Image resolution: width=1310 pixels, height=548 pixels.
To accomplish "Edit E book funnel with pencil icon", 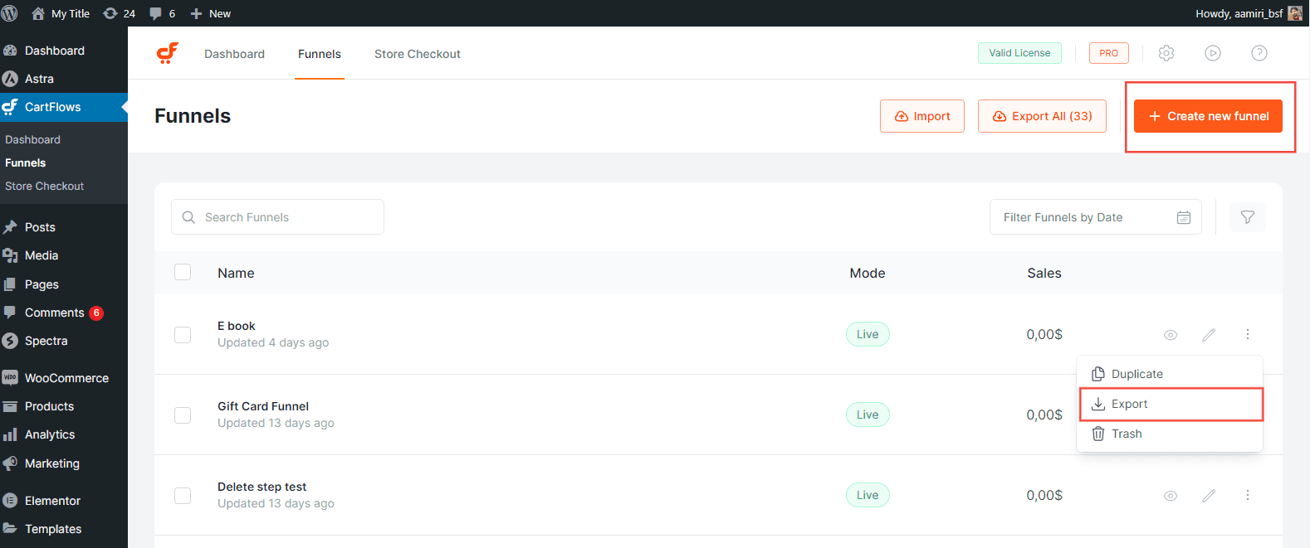I will click(1209, 335).
